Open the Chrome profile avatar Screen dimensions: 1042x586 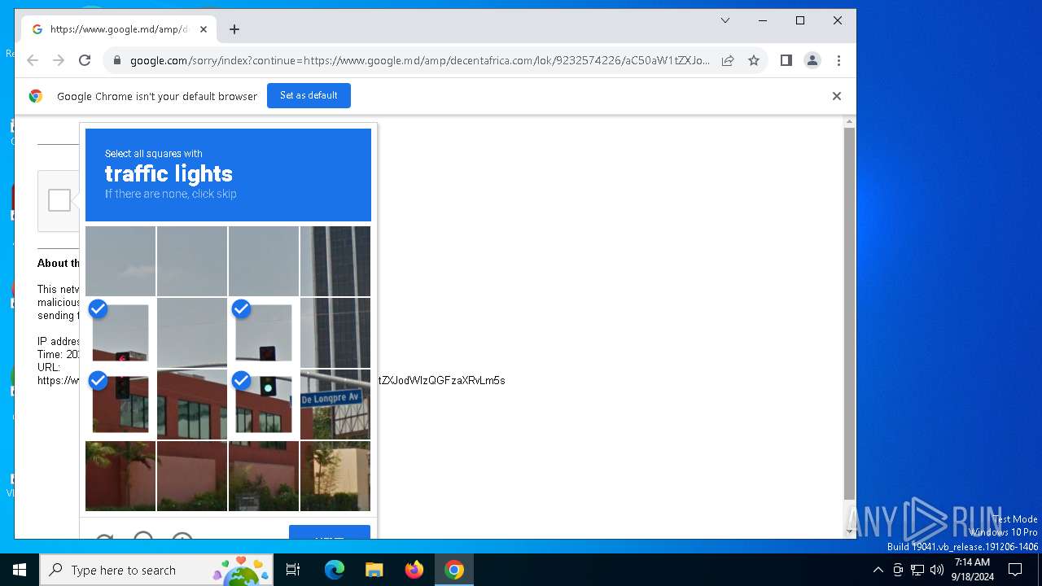coord(812,60)
